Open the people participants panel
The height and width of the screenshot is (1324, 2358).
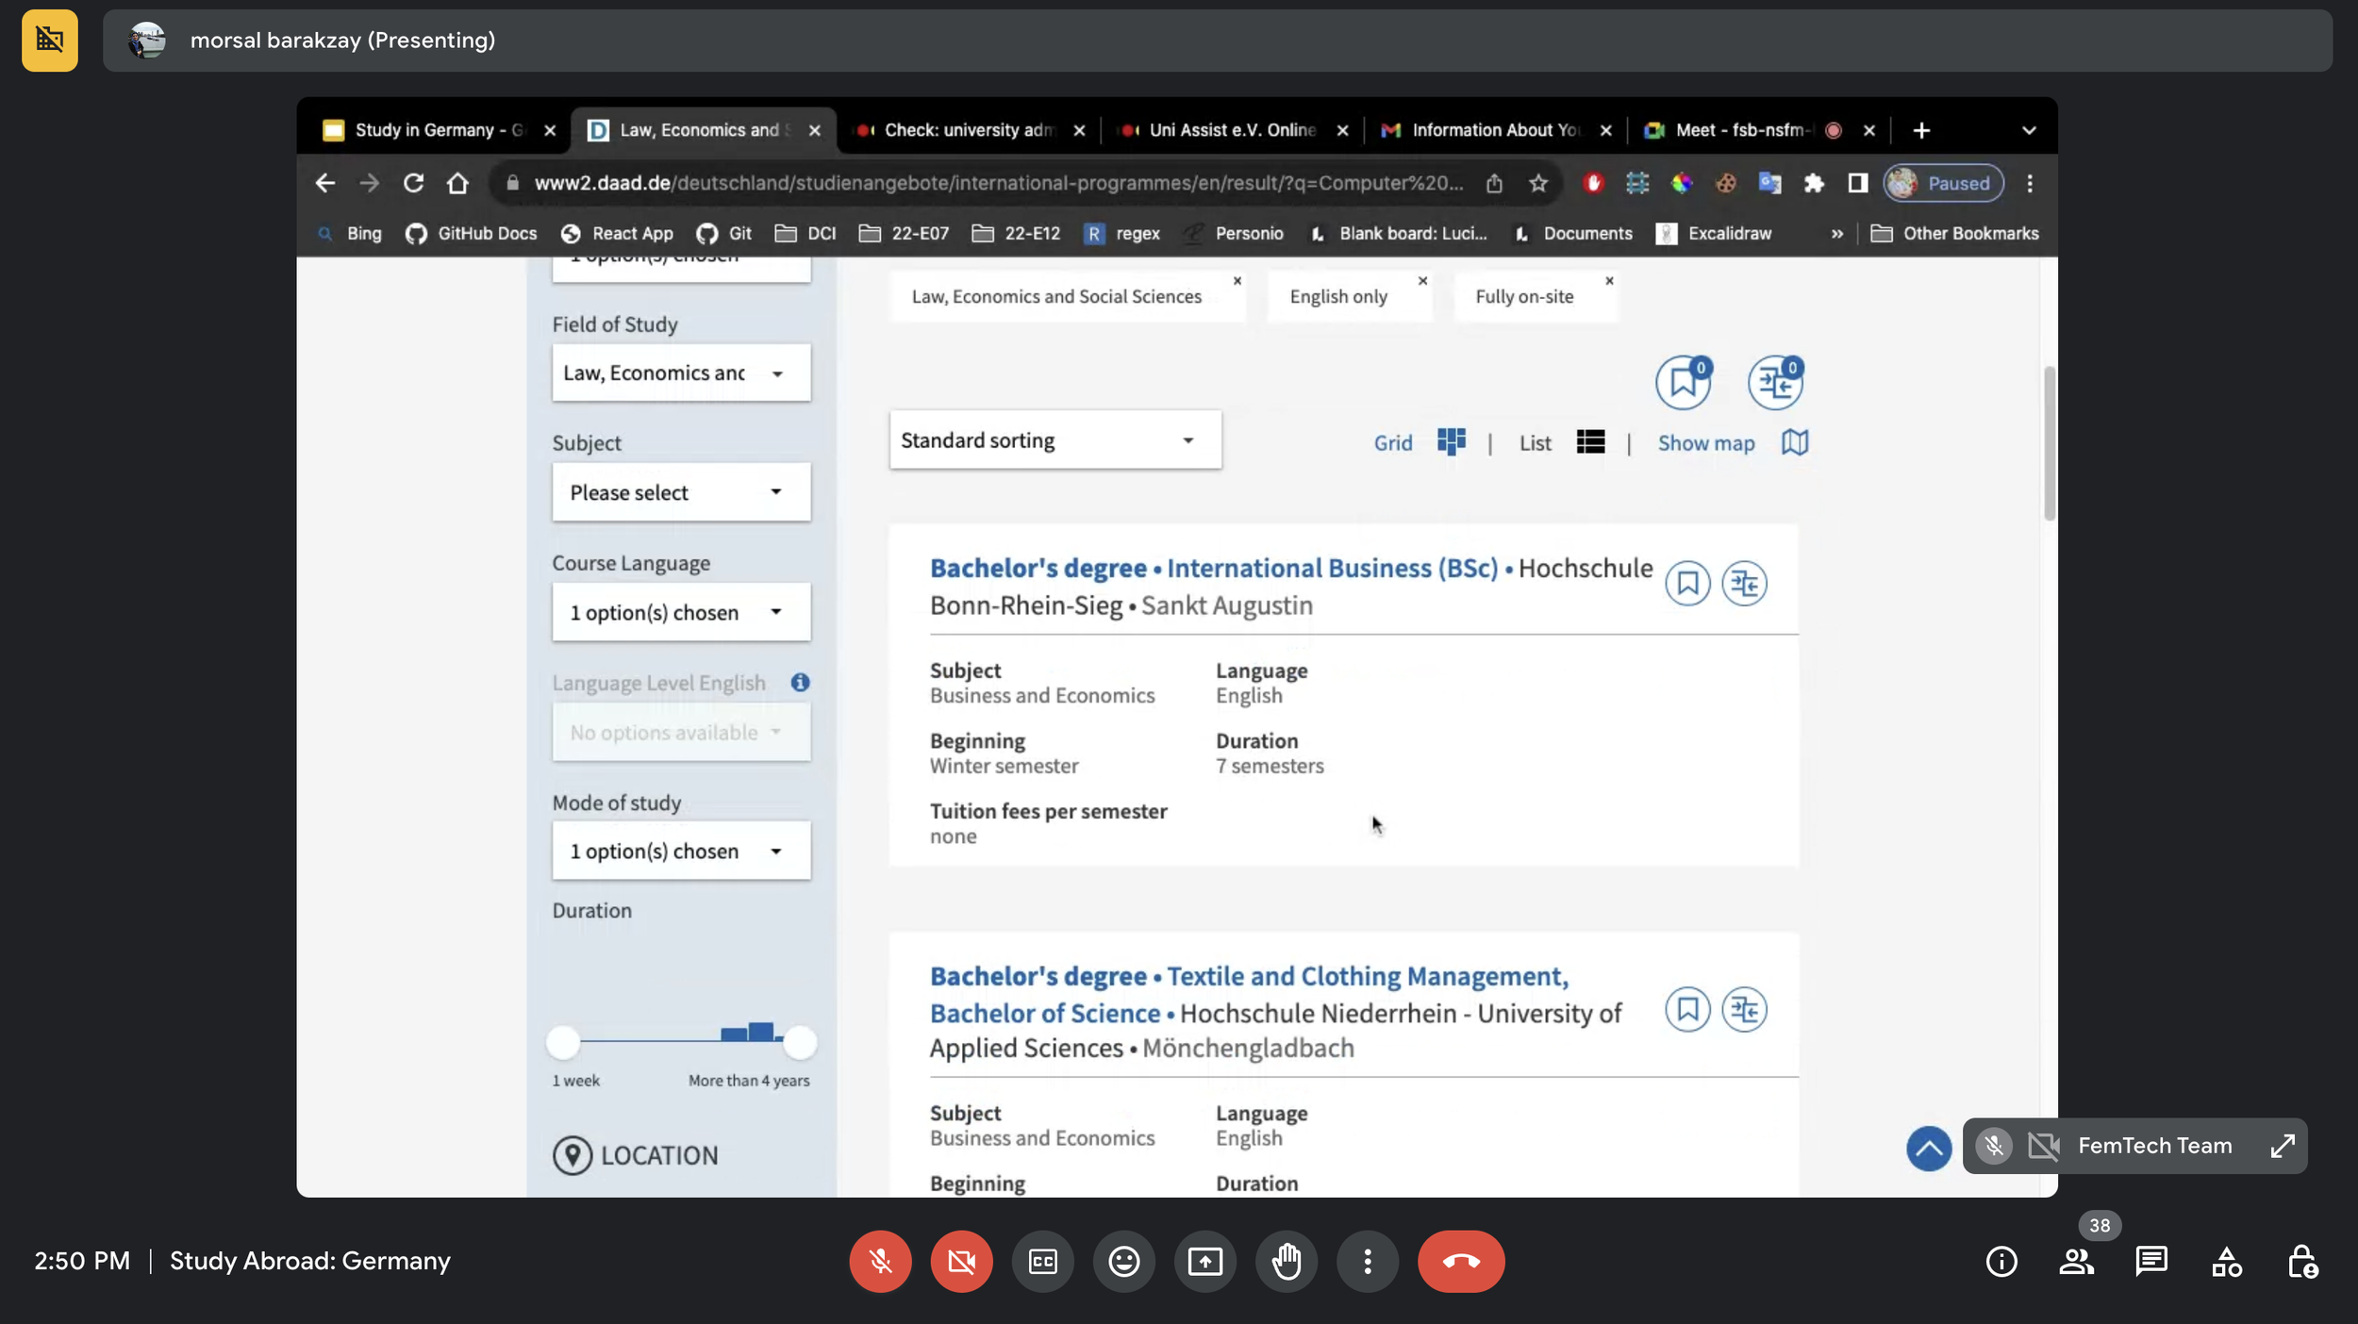pyautogui.click(x=2076, y=1261)
